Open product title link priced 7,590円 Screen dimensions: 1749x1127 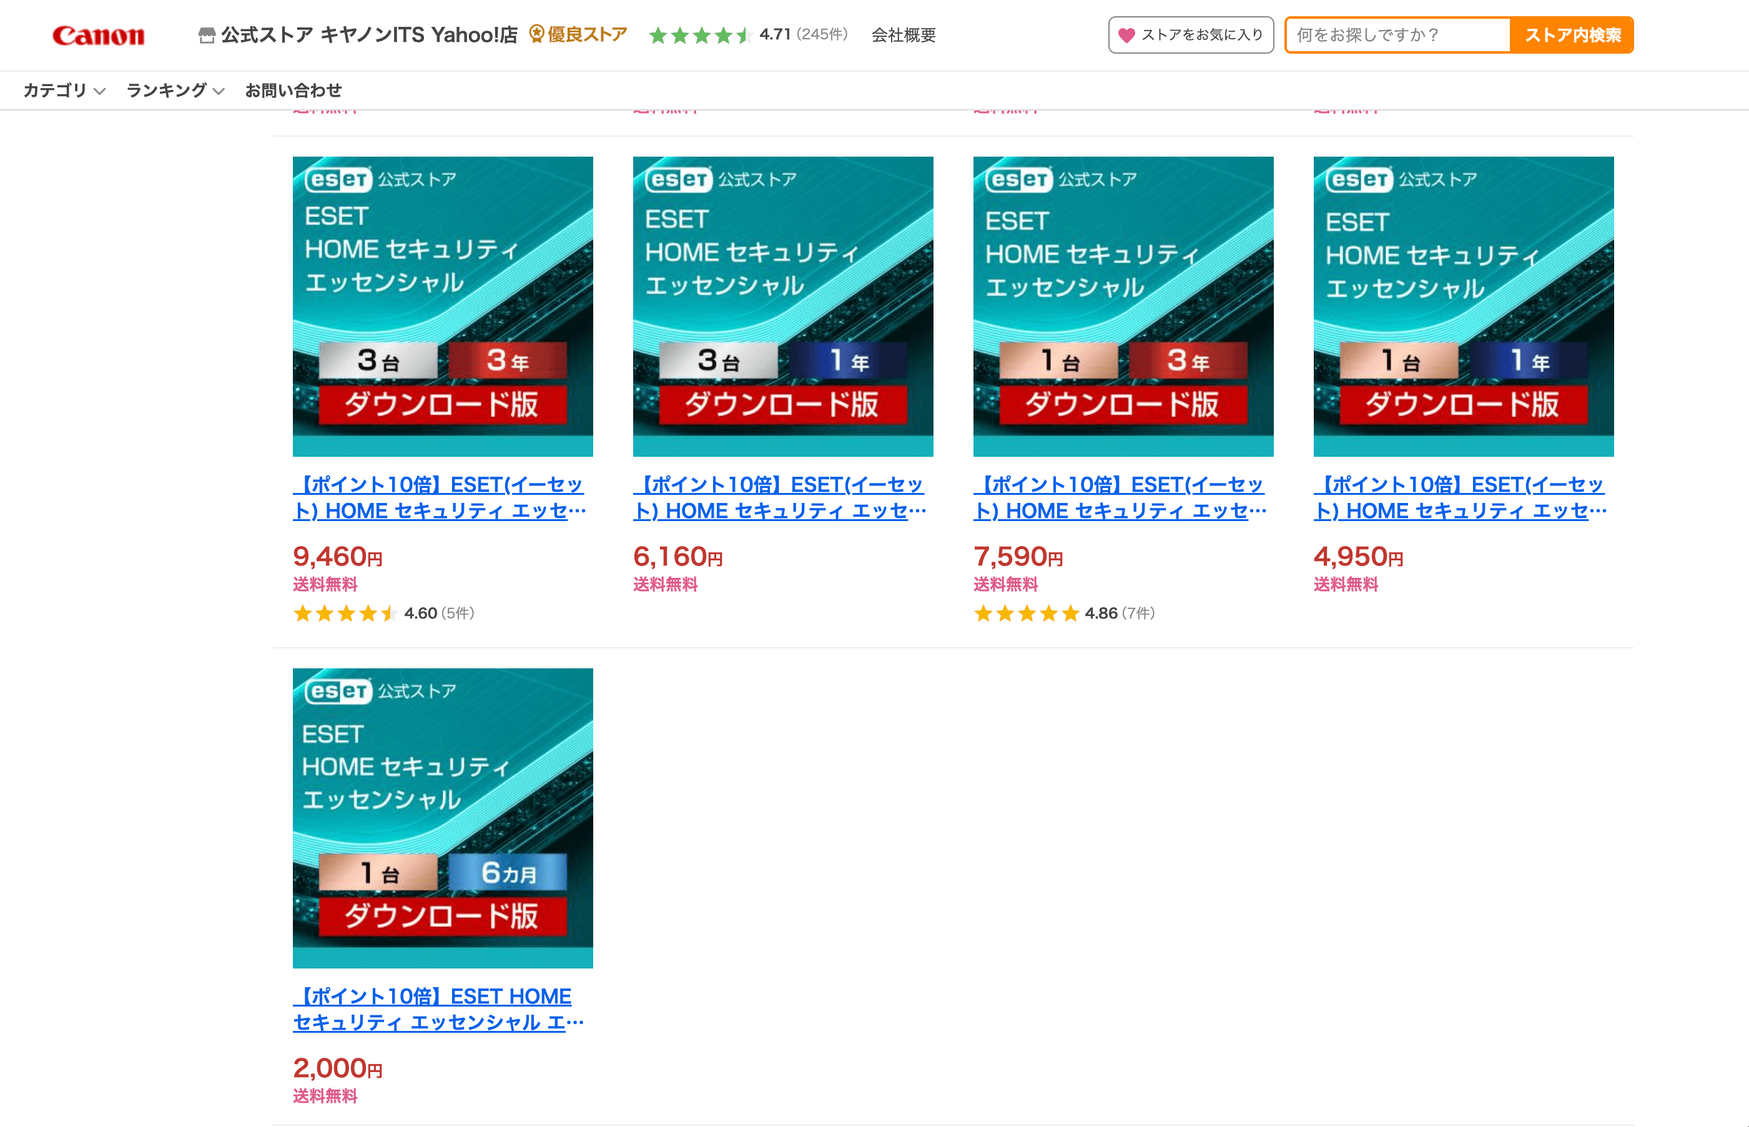pos(1120,497)
